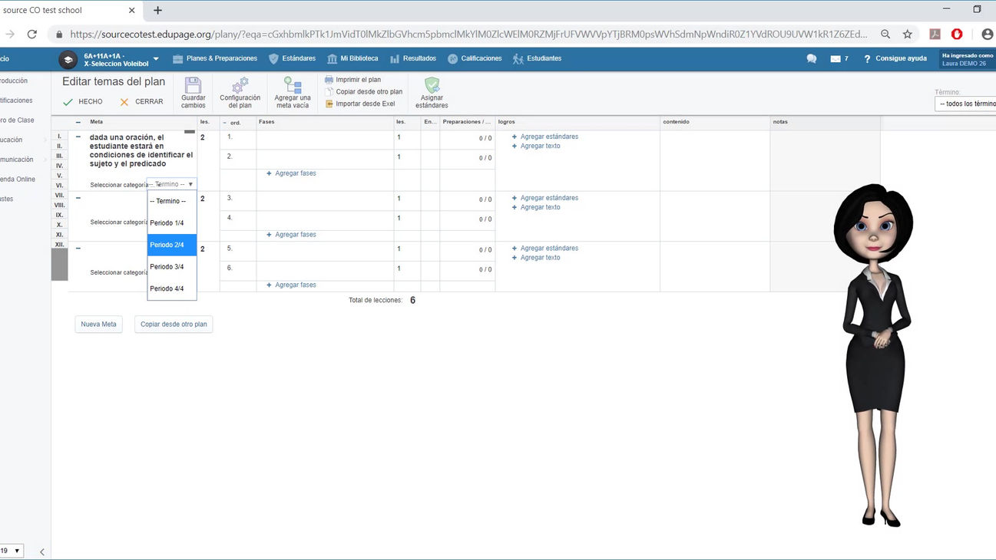Jump to month XII. in side index

point(59,244)
